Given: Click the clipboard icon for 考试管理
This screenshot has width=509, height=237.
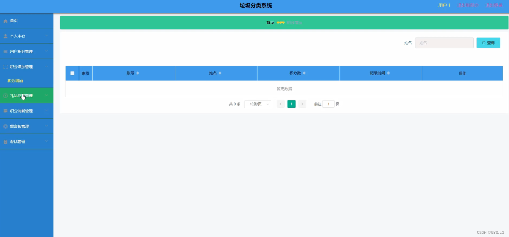Looking at the screenshot, I should pos(6,142).
